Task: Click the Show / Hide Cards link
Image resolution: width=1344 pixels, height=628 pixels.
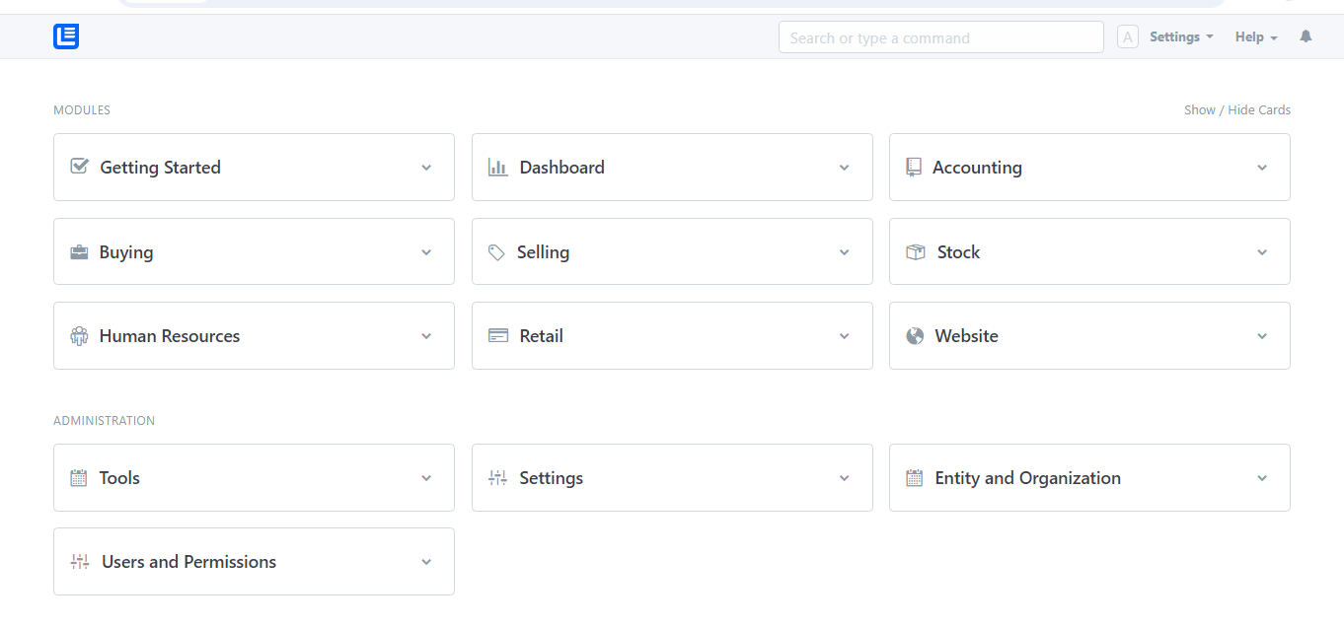Action: (x=1236, y=109)
